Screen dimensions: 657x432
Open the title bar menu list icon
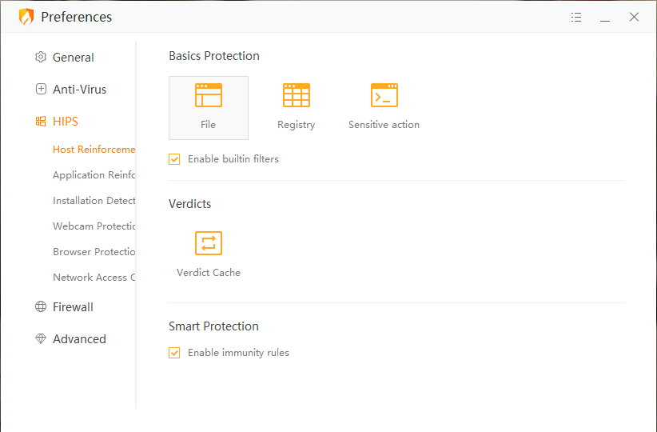coord(576,17)
